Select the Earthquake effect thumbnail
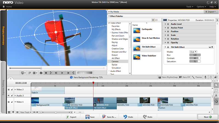The height and width of the screenshot is (123, 219). tap(137, 31)
